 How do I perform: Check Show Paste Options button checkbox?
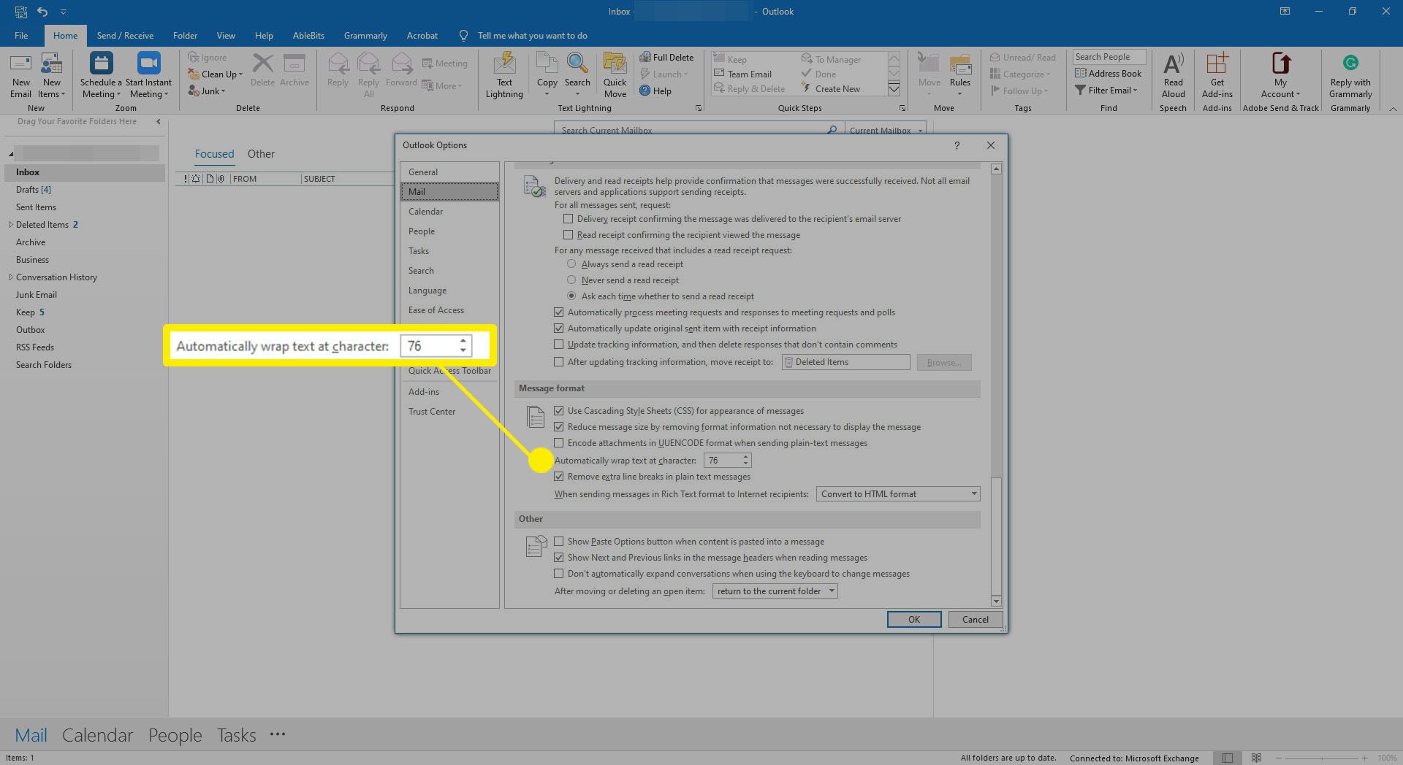point(559,542)
